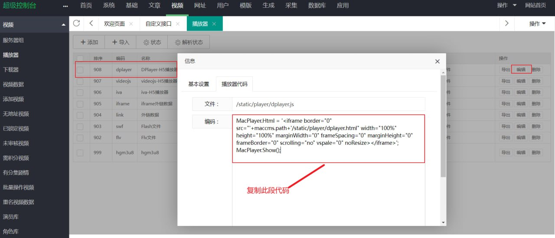Image resolution: width=555 pixels, height=238 pixels.
Task: Click the left arrow tab scroll icon
Action: [x=91, y=23]
